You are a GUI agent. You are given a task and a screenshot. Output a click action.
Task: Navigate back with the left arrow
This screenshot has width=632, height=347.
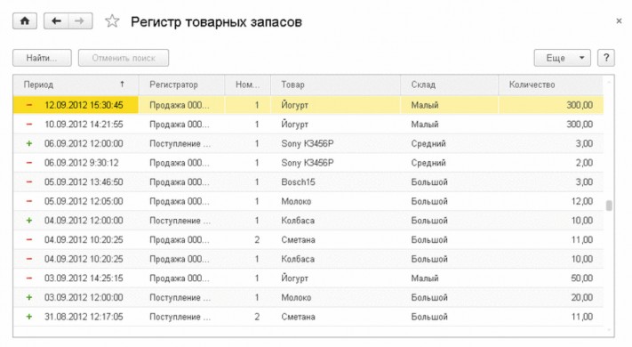(x=56, y=21)
